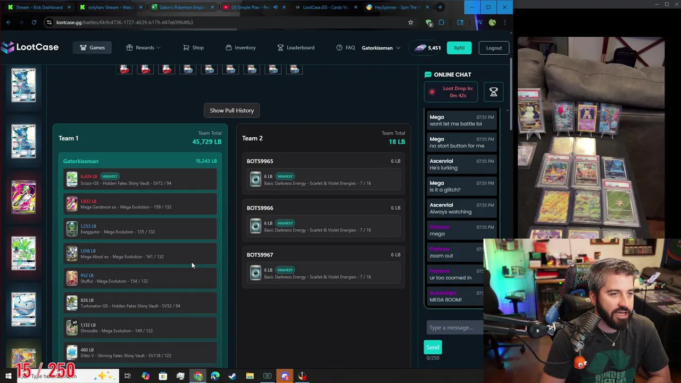Expand the Rewards dropdown
The image size is (681, 383).
coord(143,47)
